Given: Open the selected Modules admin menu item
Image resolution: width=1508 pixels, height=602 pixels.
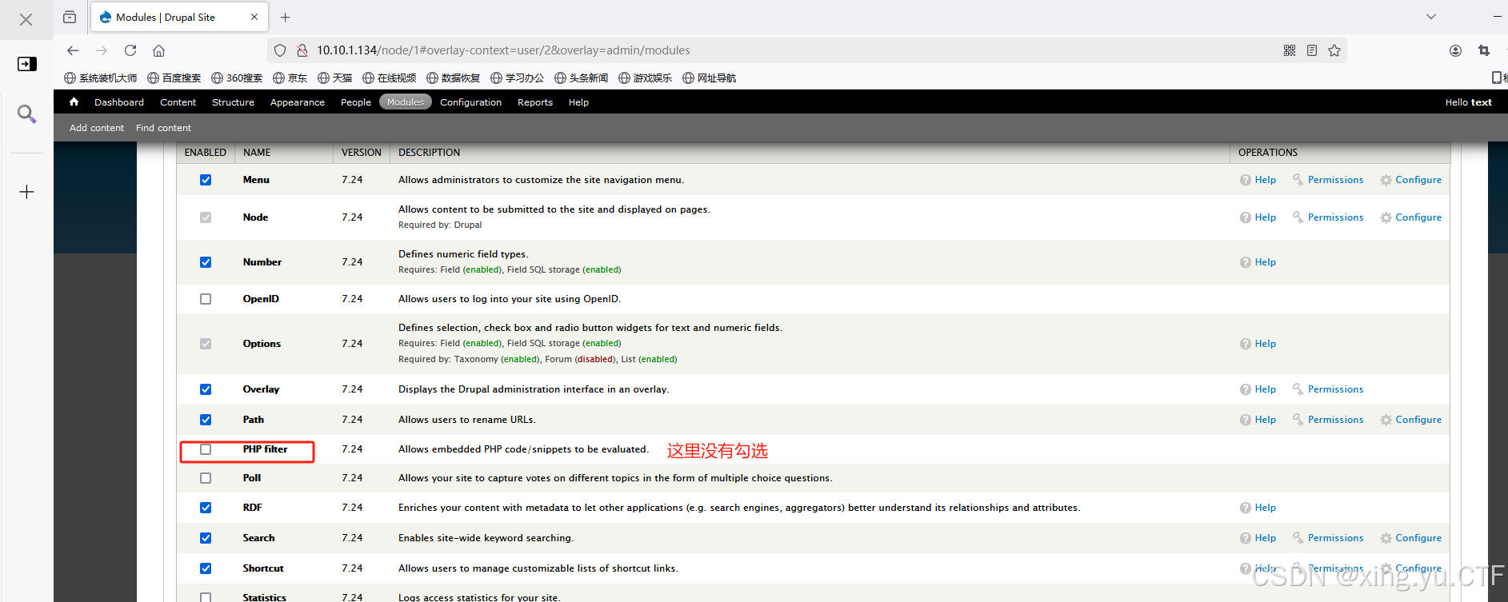Looking at the screenshot, I should tap(406, 102).
